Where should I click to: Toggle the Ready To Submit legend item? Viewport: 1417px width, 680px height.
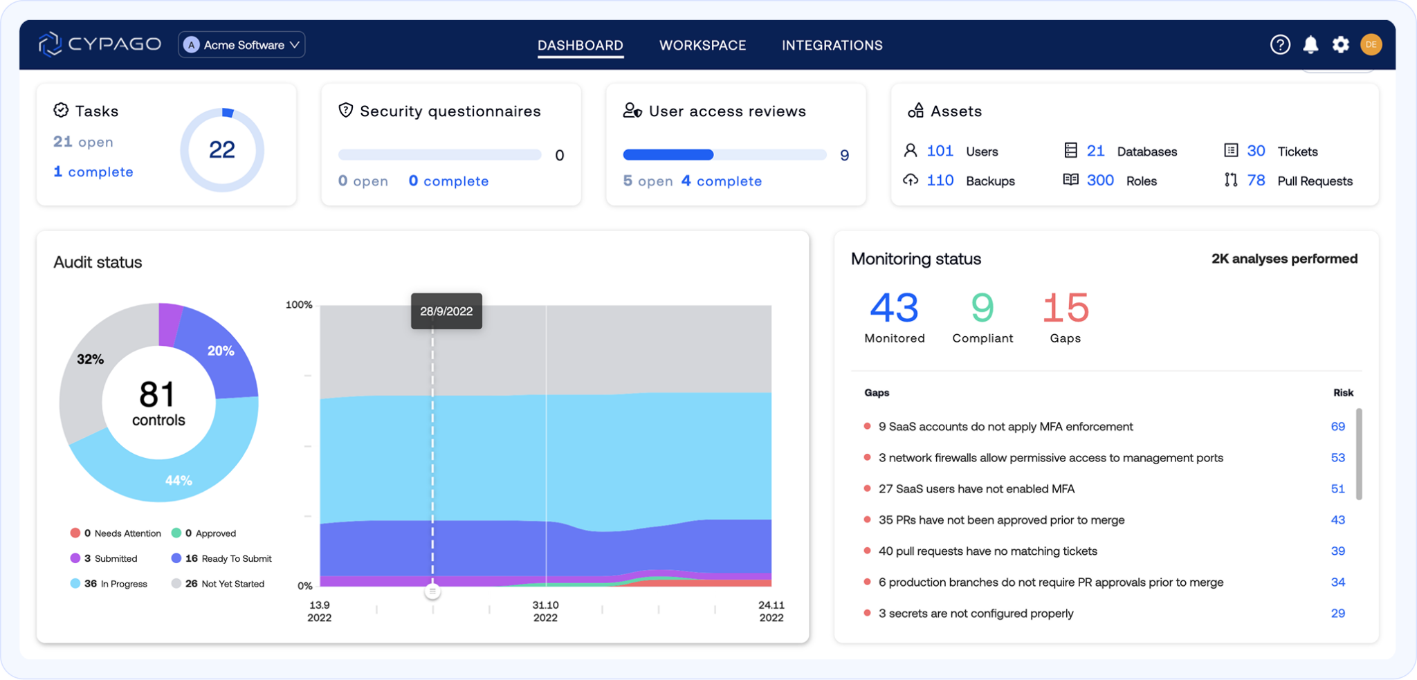(221, 558)
